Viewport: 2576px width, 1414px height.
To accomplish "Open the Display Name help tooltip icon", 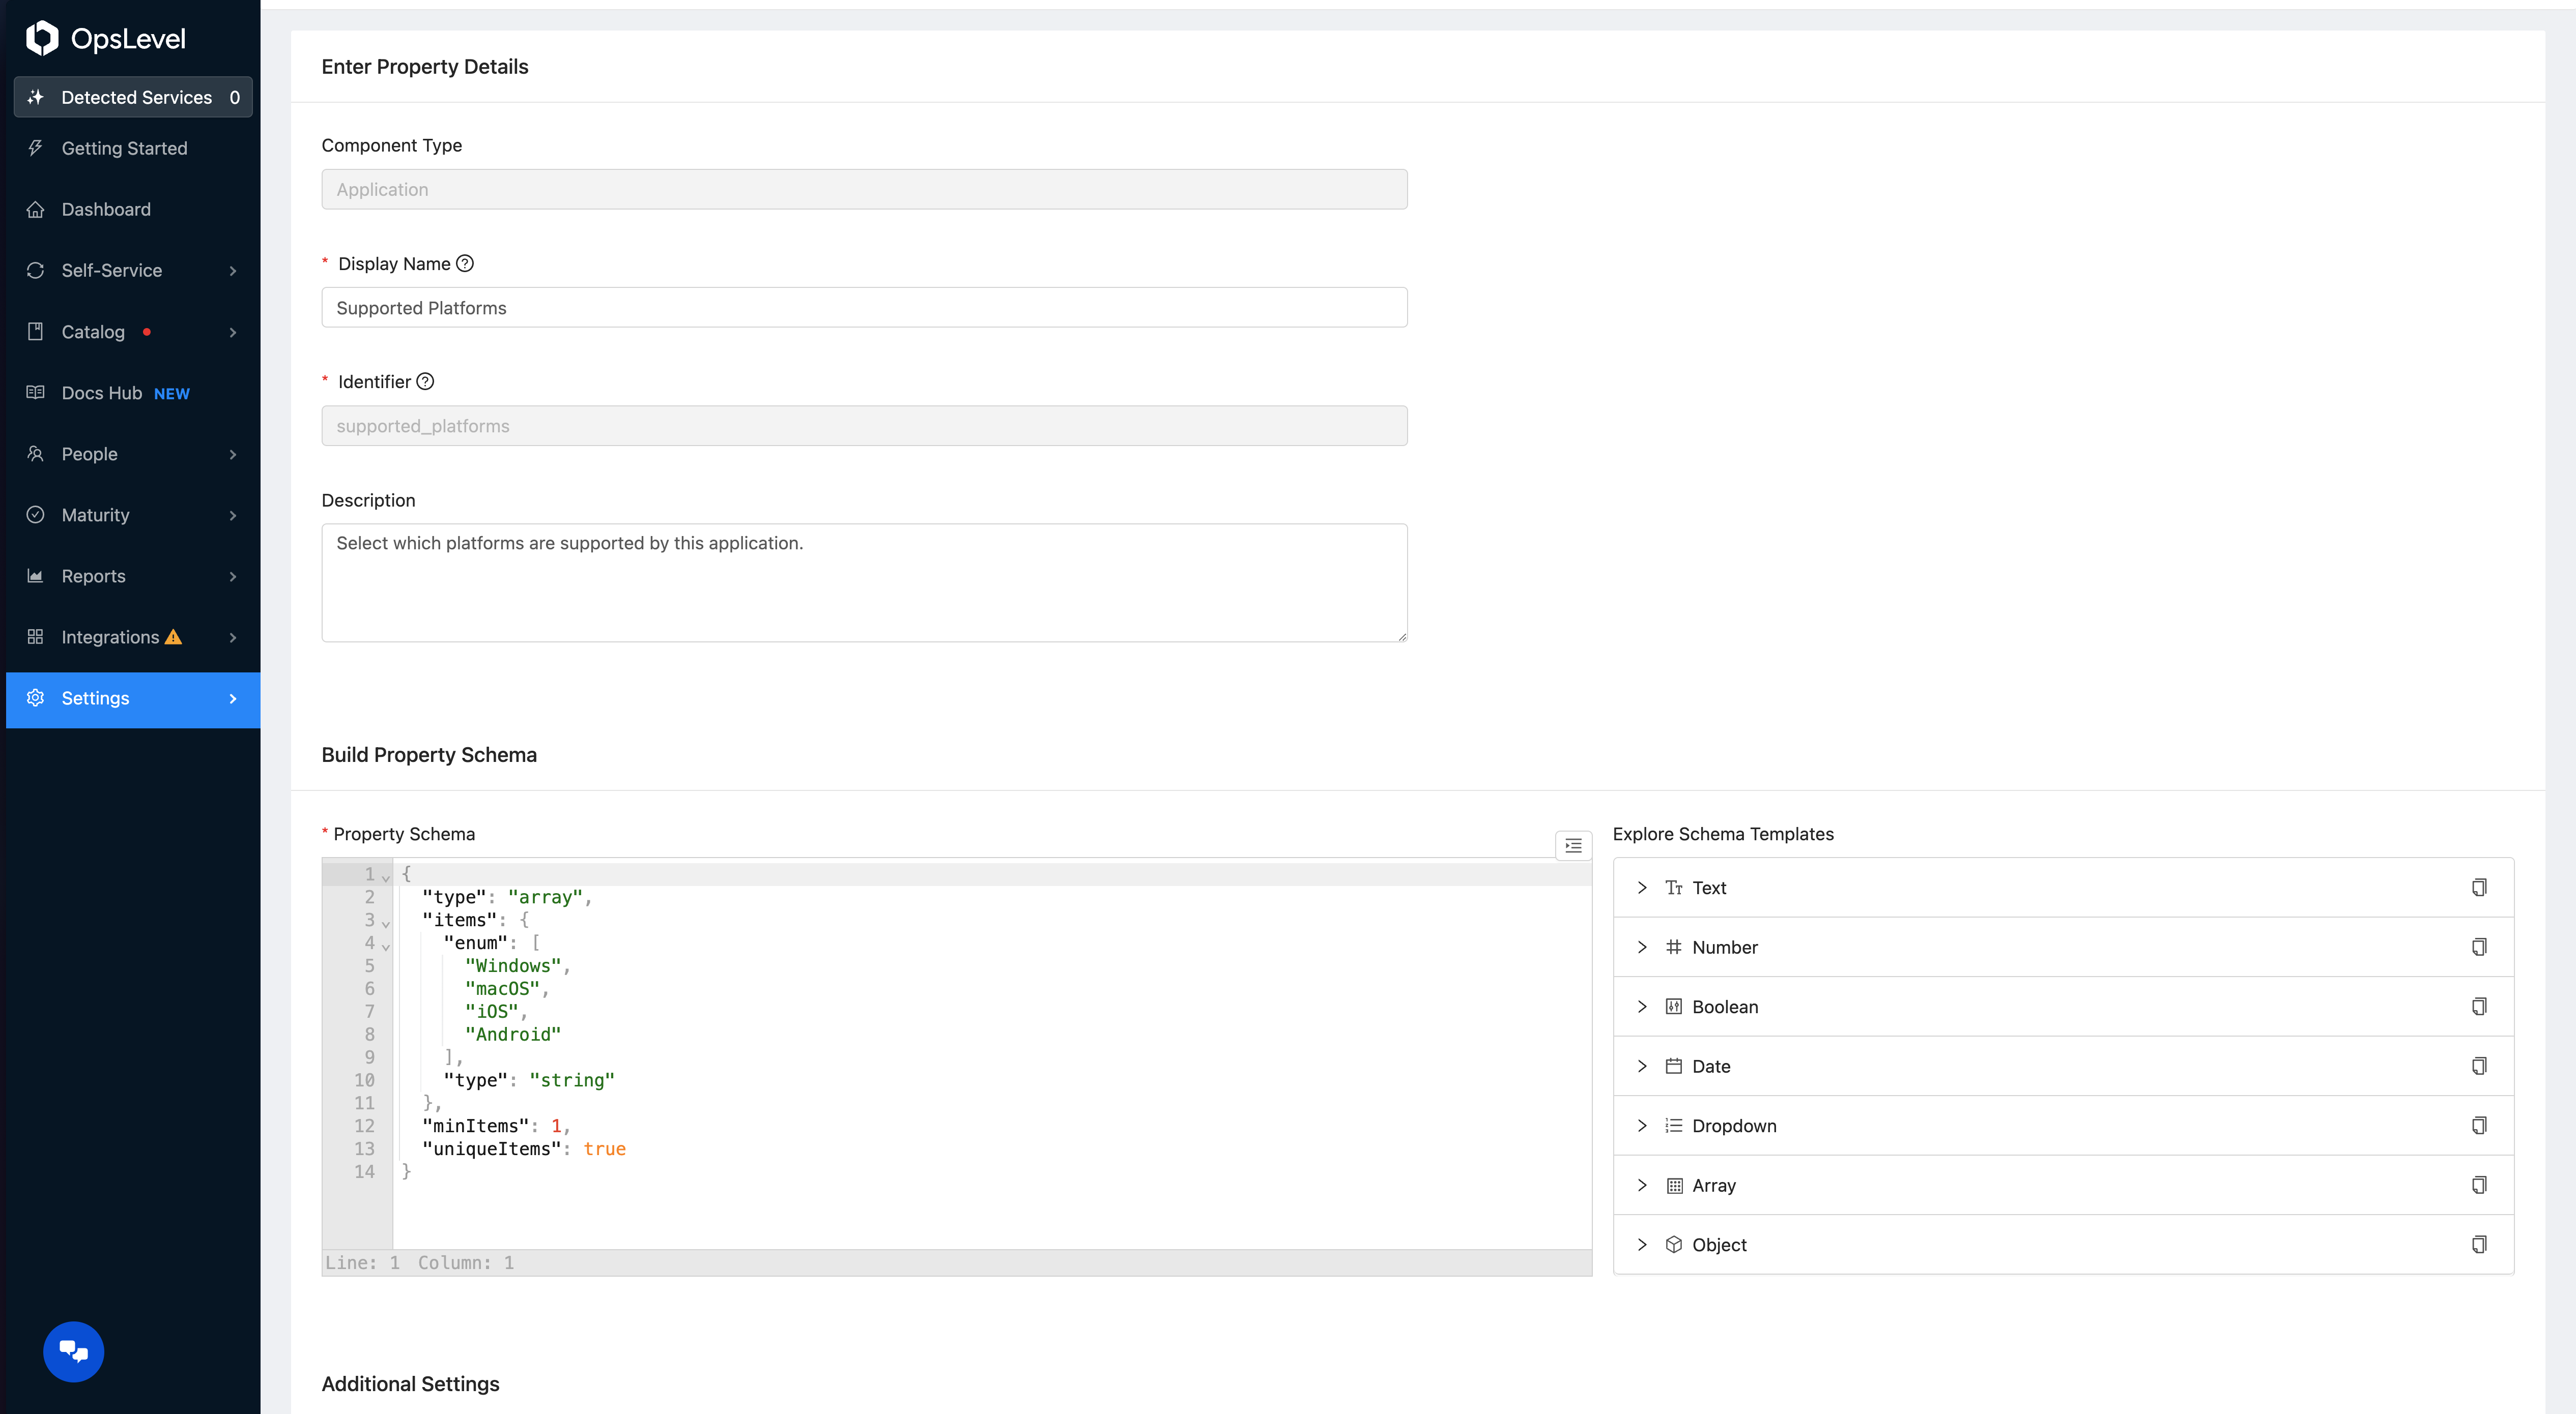I will [465, 263].
